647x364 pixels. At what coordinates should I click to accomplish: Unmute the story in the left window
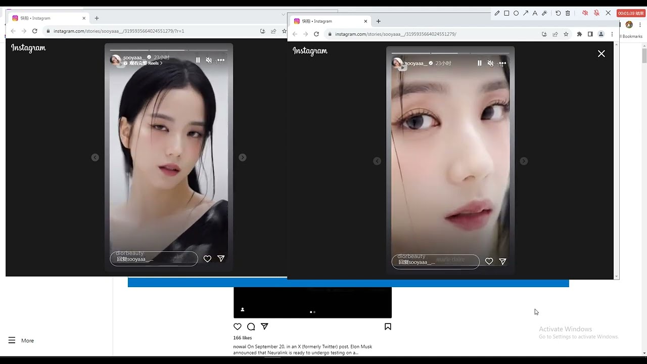tap(209, 60)
